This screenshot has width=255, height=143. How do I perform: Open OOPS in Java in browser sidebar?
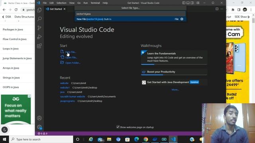pyautogui.click(x=11, y=87)
